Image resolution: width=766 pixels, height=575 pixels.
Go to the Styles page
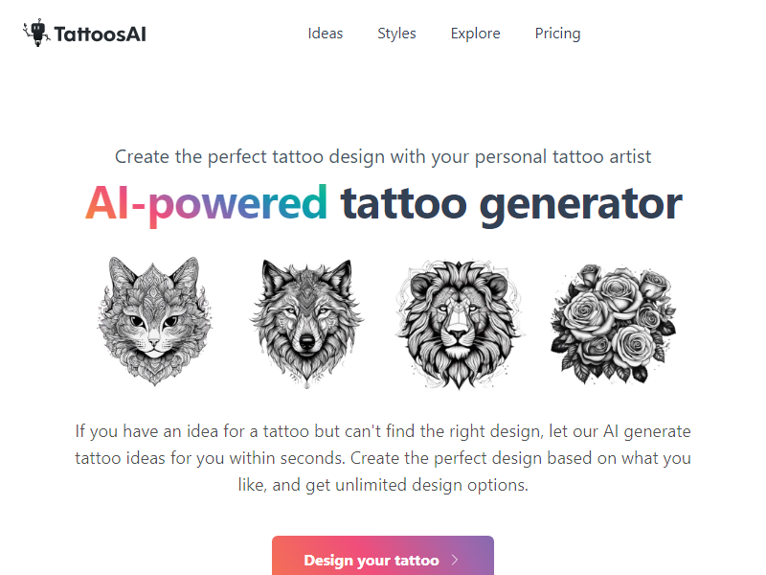point(396,34)
